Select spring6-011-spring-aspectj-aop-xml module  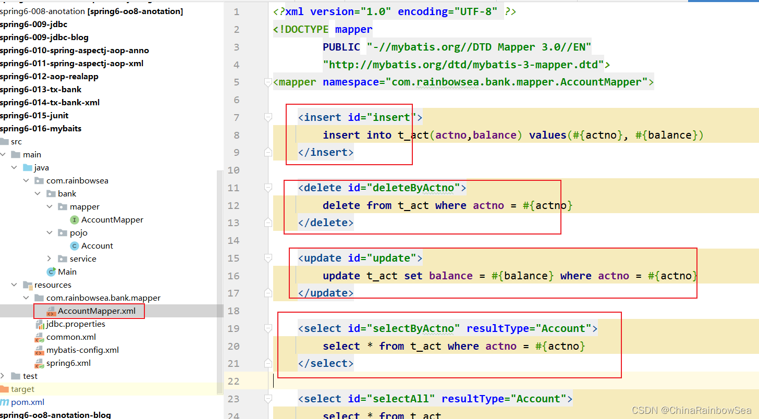[x=72, y=64]
